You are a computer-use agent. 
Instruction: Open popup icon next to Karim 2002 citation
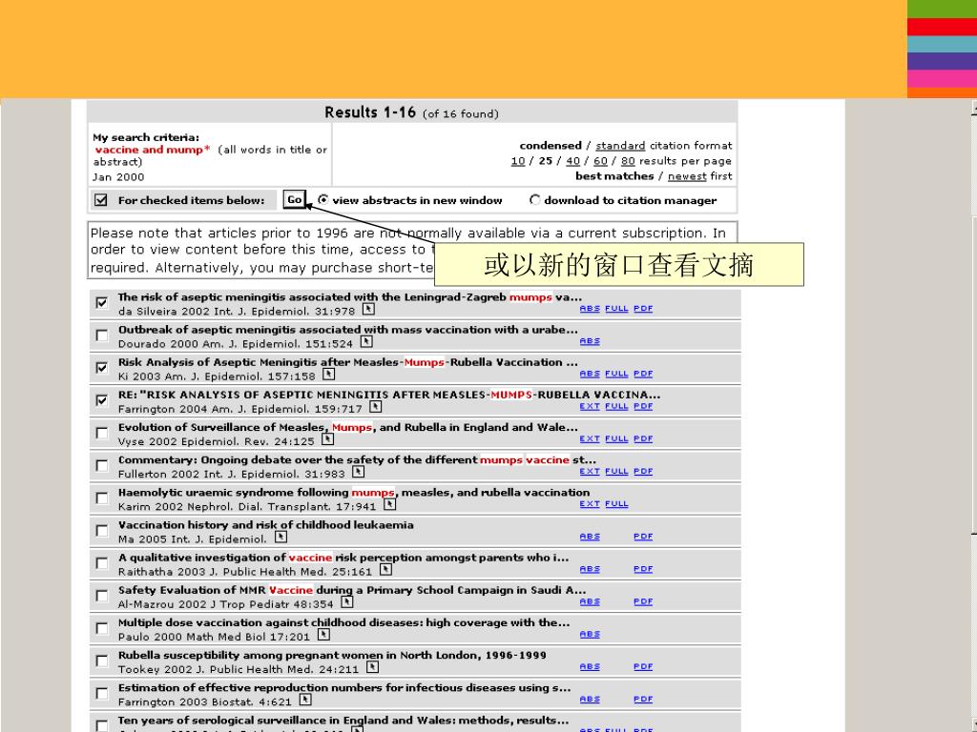coord(389,504)
